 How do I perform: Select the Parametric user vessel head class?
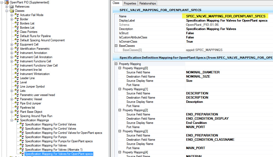coord(37,95)
